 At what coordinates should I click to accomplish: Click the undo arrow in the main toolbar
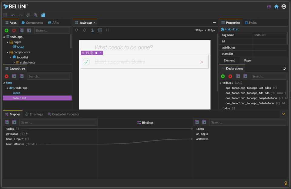click(x=13, y=15)
